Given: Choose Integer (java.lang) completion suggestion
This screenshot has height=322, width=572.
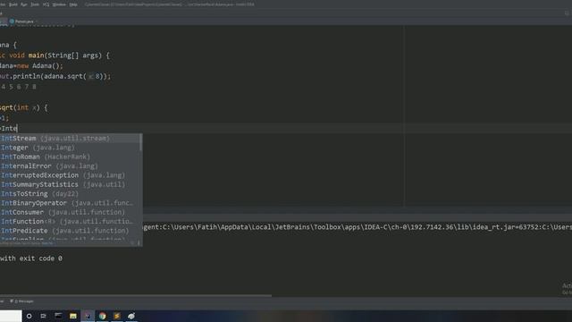Looking at the screenshot, I should [70, 148].
